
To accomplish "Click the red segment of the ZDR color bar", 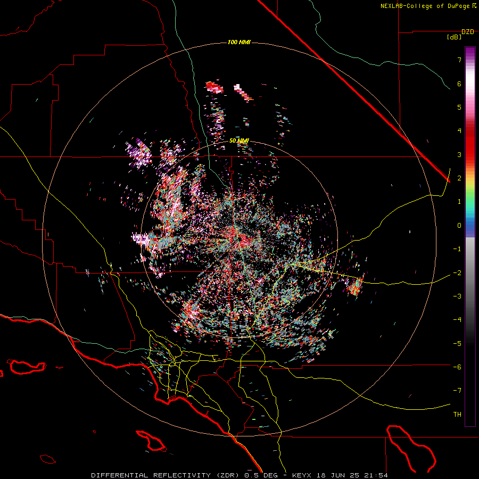I will point(470,142).
